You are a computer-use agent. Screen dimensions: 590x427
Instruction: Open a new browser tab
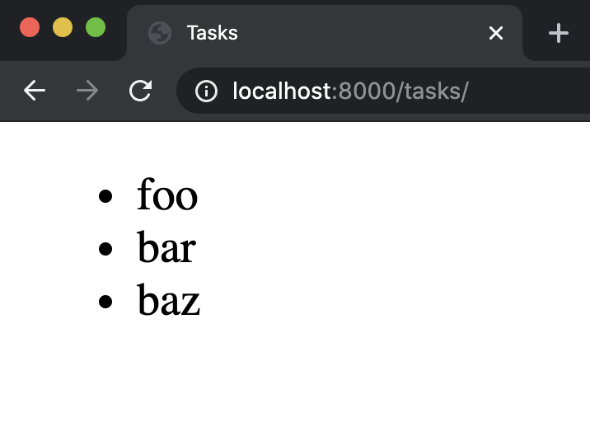coord(559,33)
